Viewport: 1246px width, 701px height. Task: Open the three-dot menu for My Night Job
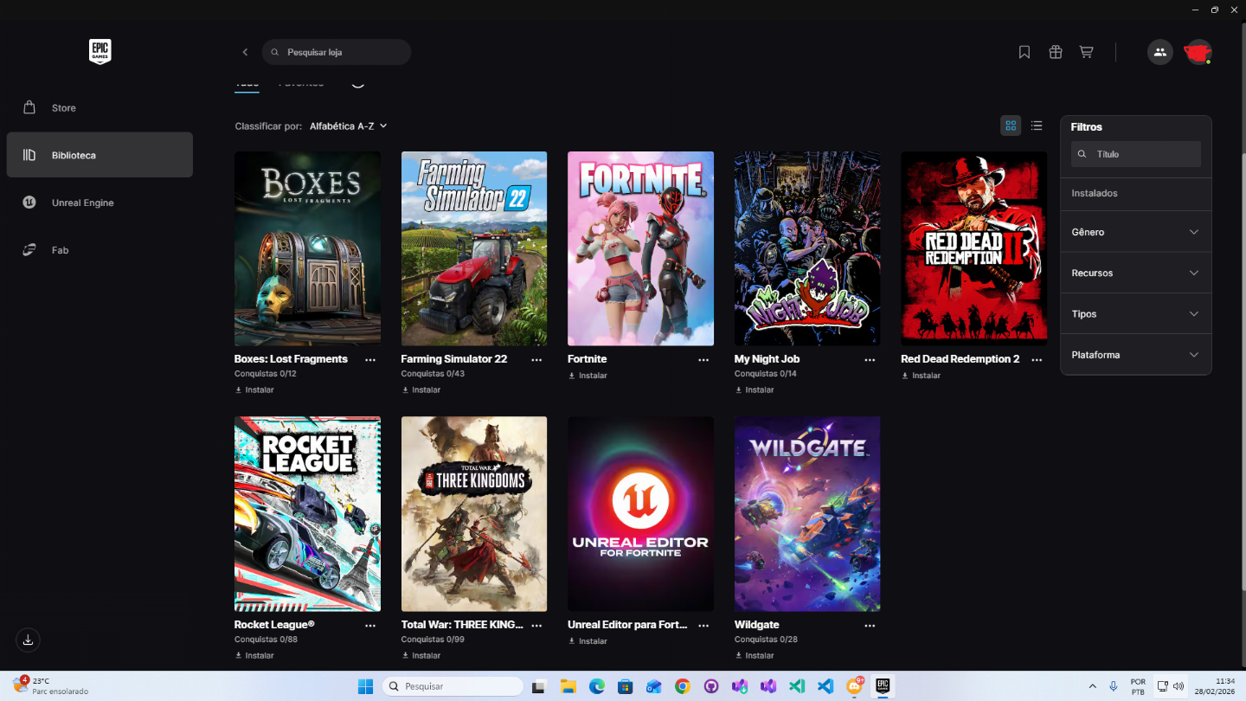870,359
